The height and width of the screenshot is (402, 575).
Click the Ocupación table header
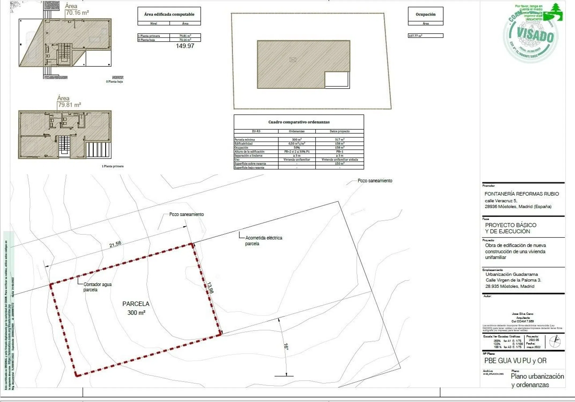coord(425,14)
